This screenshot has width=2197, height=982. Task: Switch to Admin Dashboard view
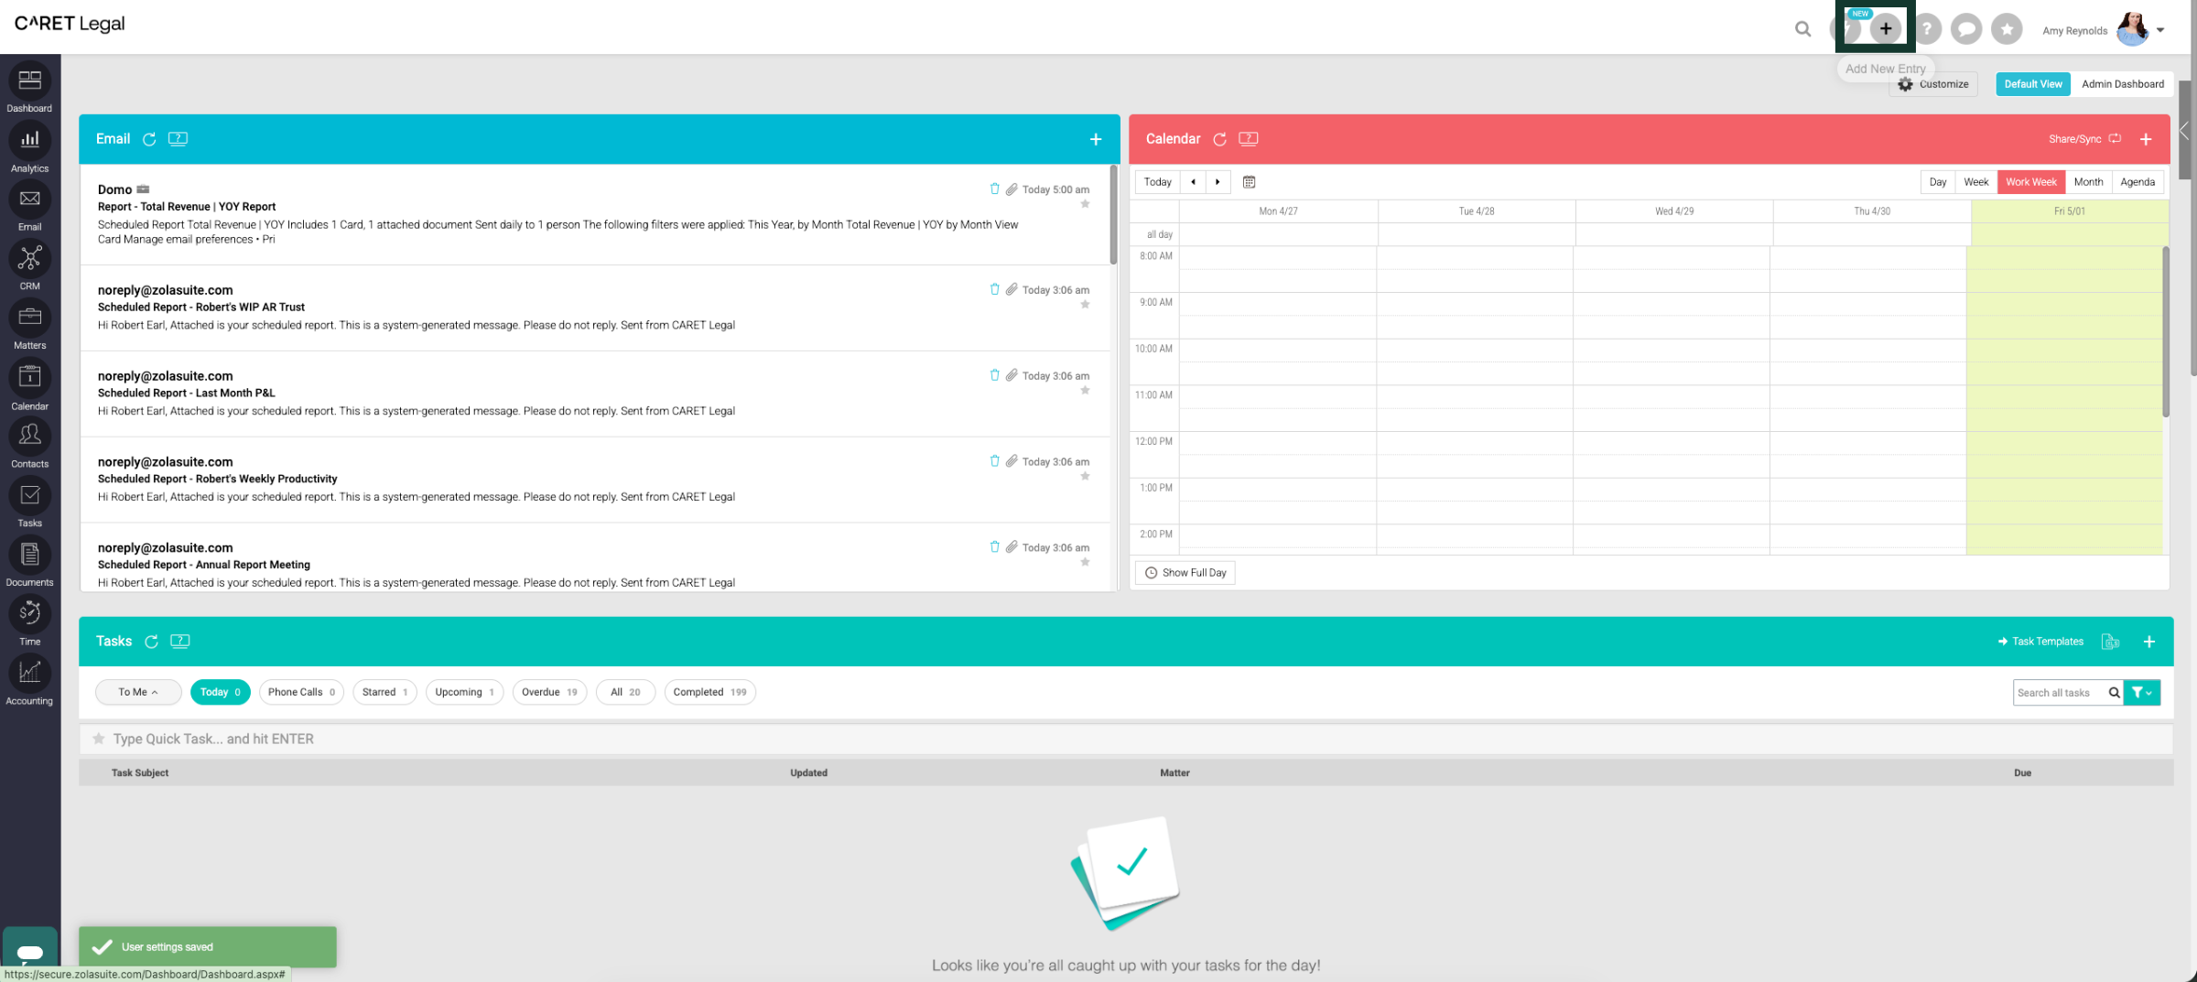(2122, 84)
